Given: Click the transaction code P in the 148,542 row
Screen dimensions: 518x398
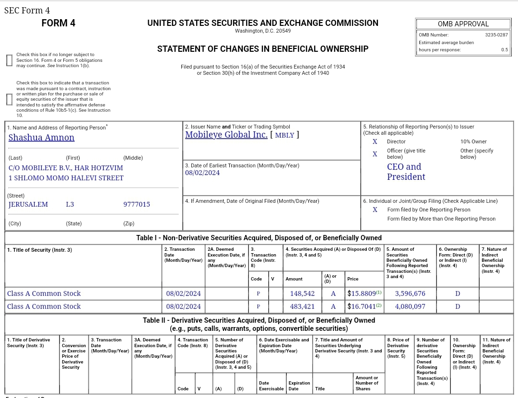Looking at the screenshot, I should point(259,293).
